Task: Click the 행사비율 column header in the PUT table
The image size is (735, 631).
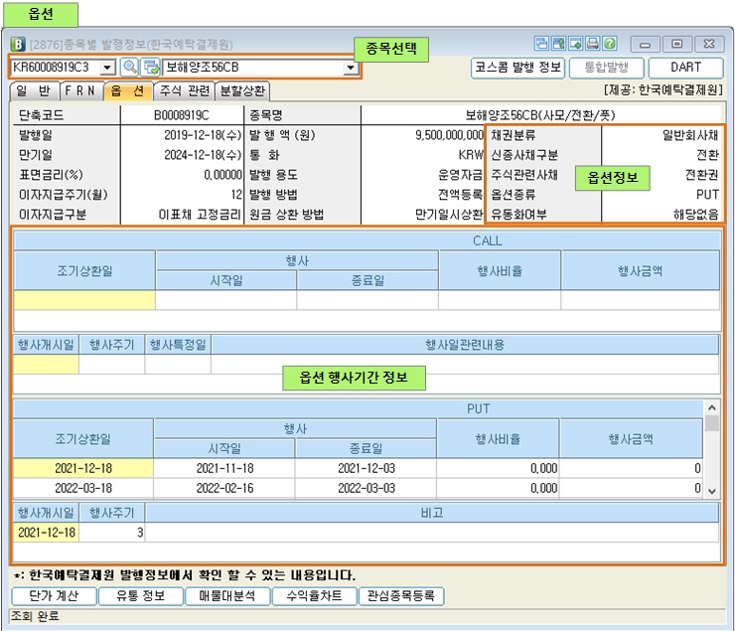Action: tap(498, 439)
